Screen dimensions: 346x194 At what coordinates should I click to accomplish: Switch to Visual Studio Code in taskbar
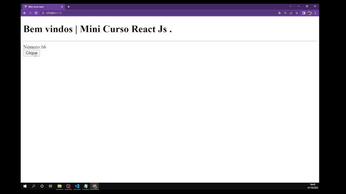pyautogui.click(x=77, y=186)
